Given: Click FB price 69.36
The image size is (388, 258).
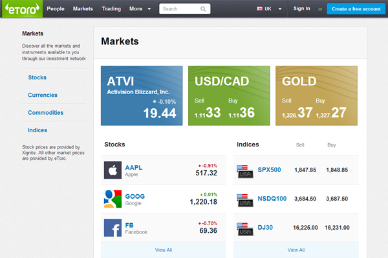Looking at the screenshot, I should pyautogui.click(x=208, y=231).
